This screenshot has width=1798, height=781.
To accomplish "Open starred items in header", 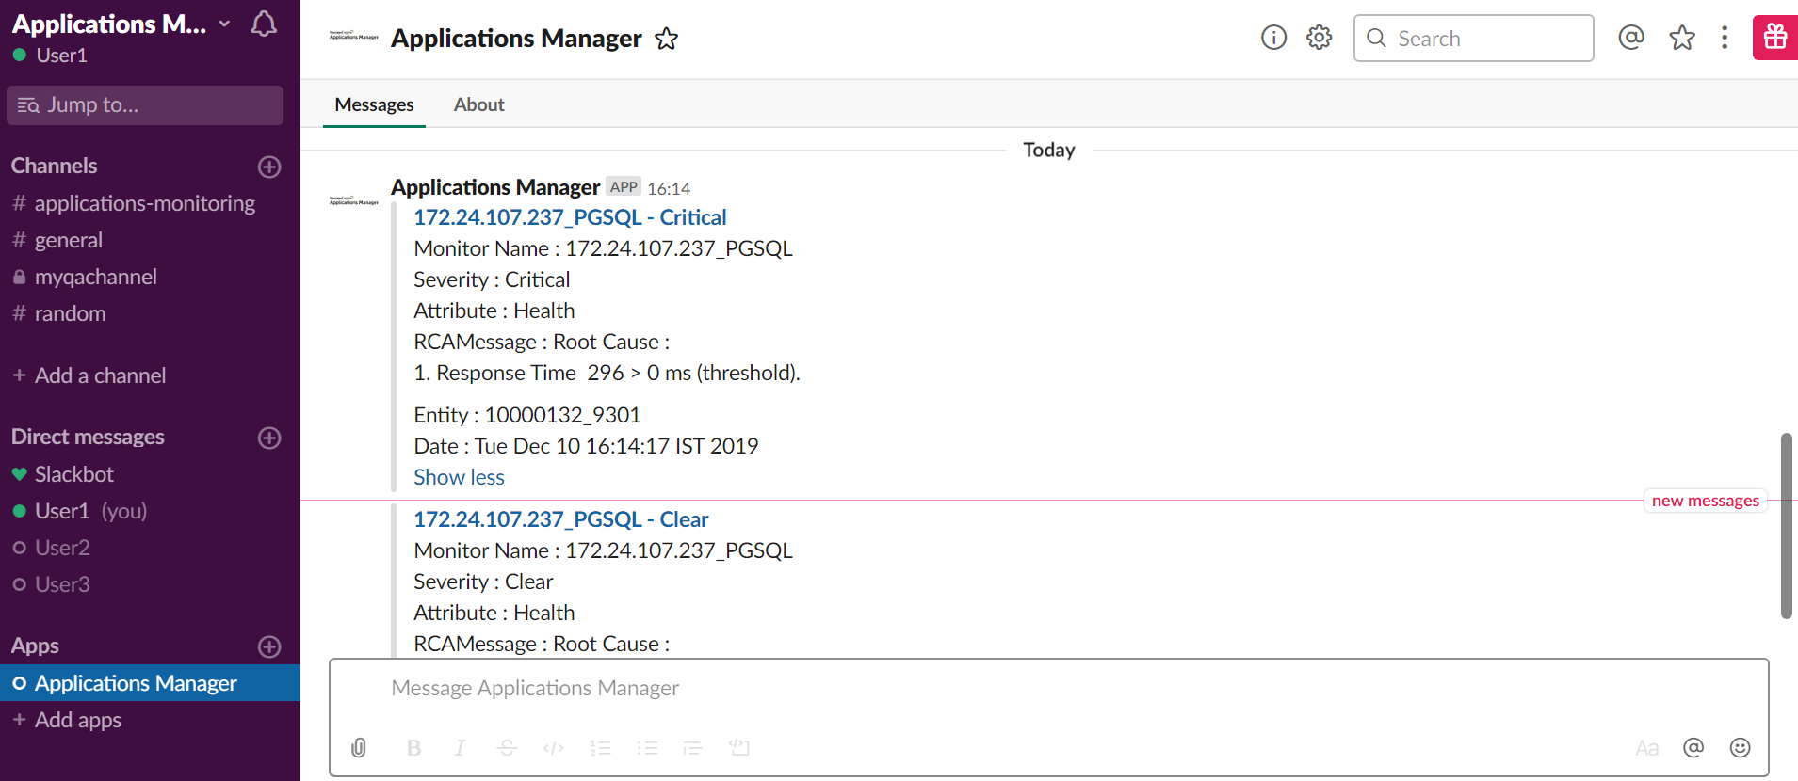I will click(1681, 38).
